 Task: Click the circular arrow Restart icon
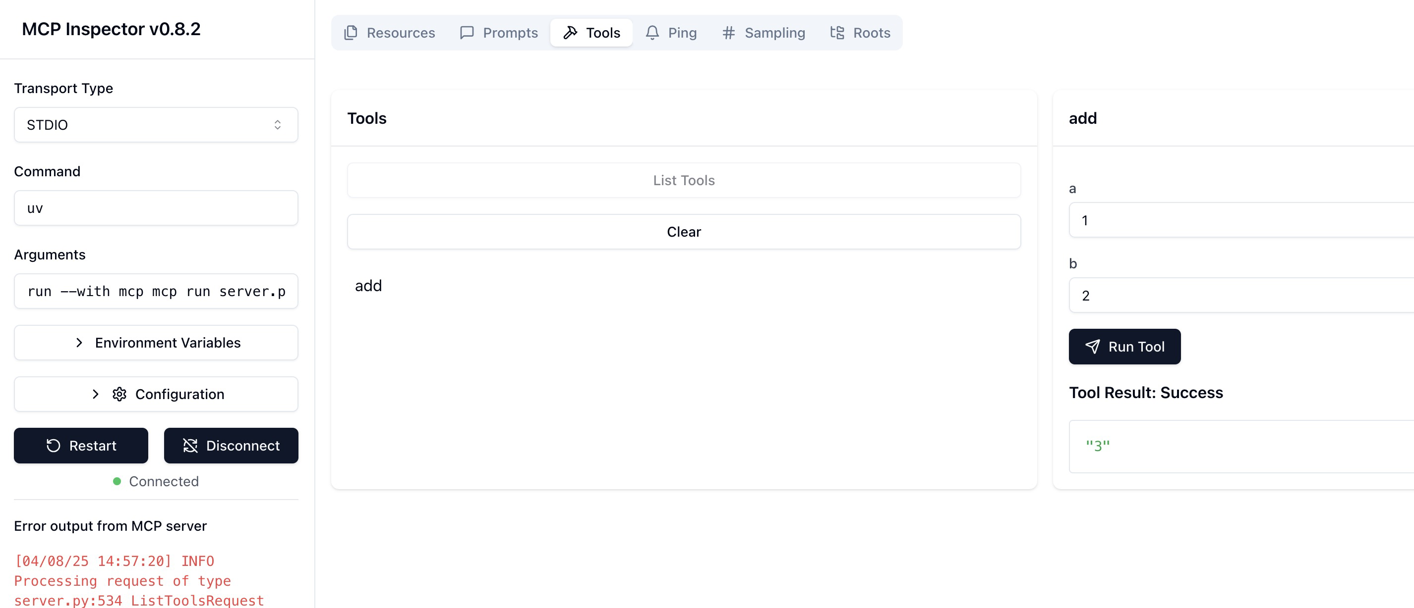tap(53, 446)
